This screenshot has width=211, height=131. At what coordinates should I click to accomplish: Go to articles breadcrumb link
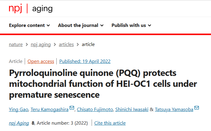66,44
